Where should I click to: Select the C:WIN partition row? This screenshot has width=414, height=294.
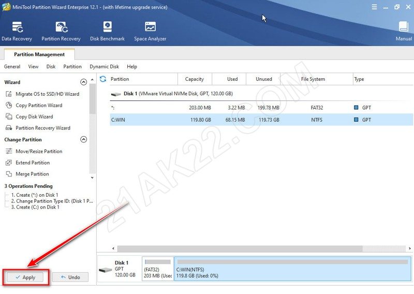pos(261,120)
